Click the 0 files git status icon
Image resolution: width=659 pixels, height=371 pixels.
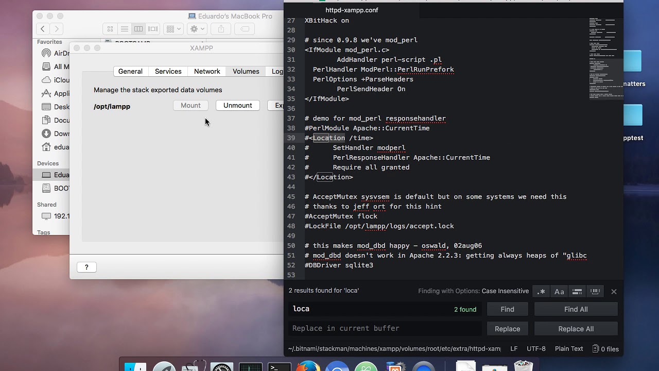point(605,349)
